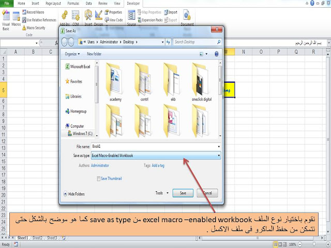Open the Save as type dropdown

[219, 156]
